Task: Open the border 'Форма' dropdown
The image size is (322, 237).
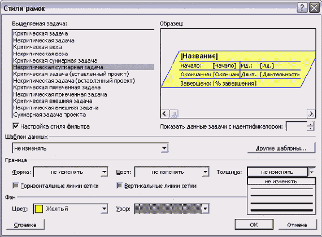Action: [105, 172]
